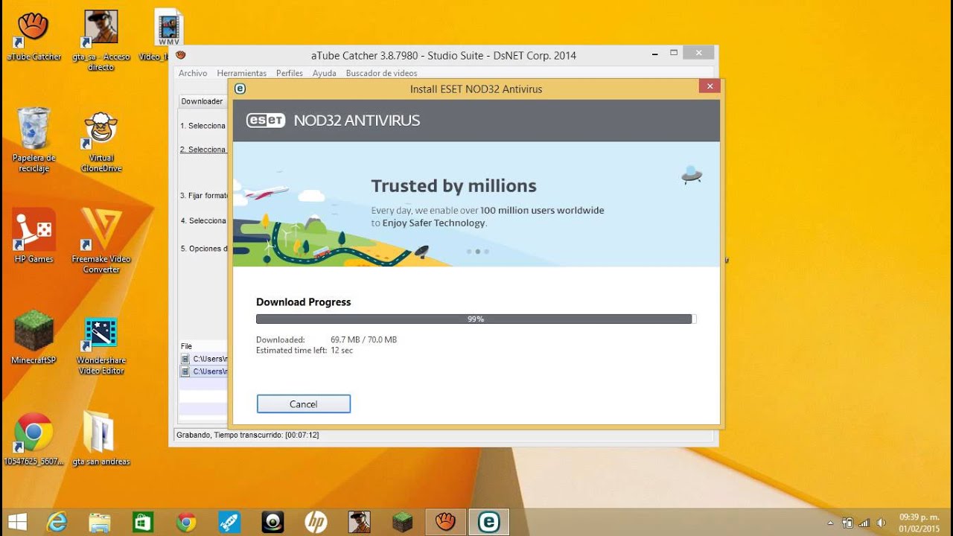Viewport: 953px width, 536px height.
Task: Open the Ayuda menu in aTube Catcher
Action: pos(325,73)
